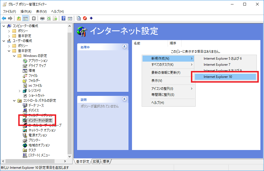This screenshot has width=264, height=171.
Task: Click the Display XML toolbar icon
Action: click(x=79, y=18)
